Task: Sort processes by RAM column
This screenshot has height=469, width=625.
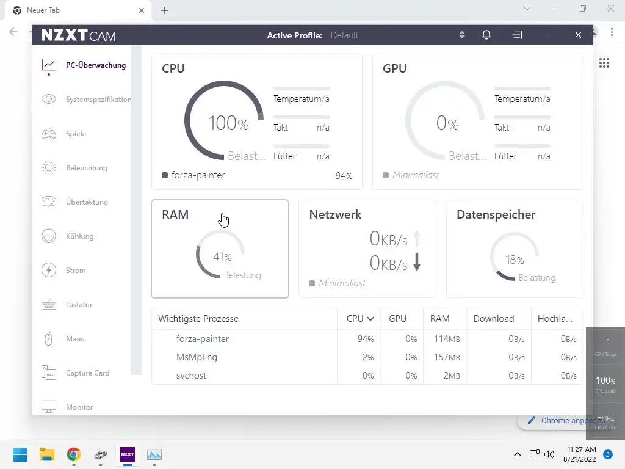Action: (439, 319)
